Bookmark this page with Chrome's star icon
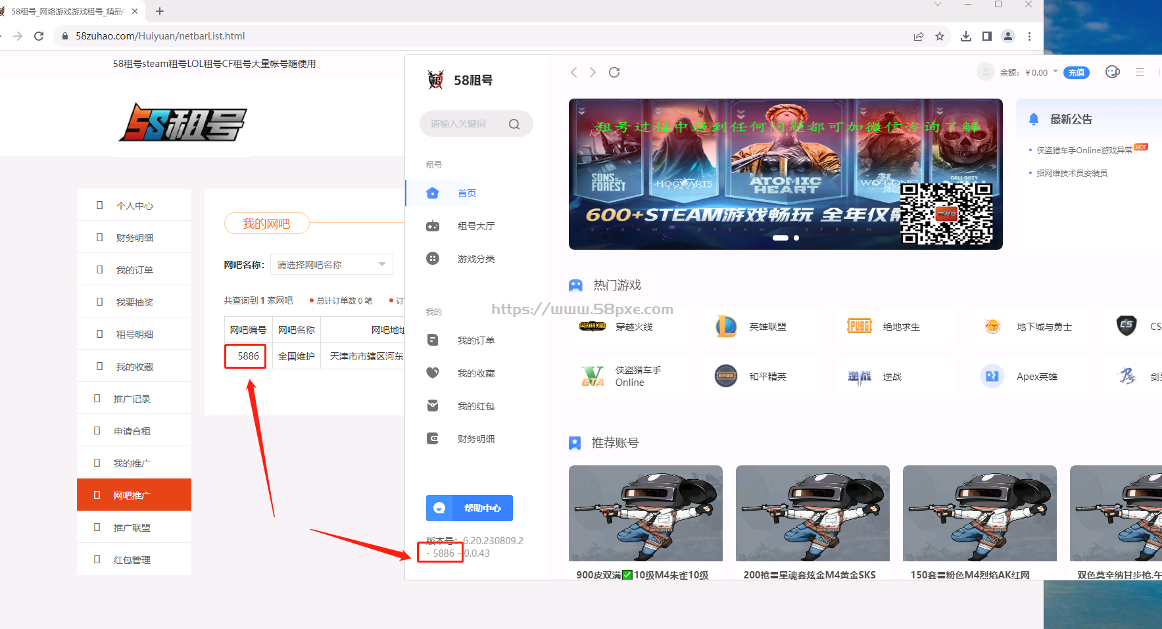This screenshot has width=1162, height=629. 940,36
